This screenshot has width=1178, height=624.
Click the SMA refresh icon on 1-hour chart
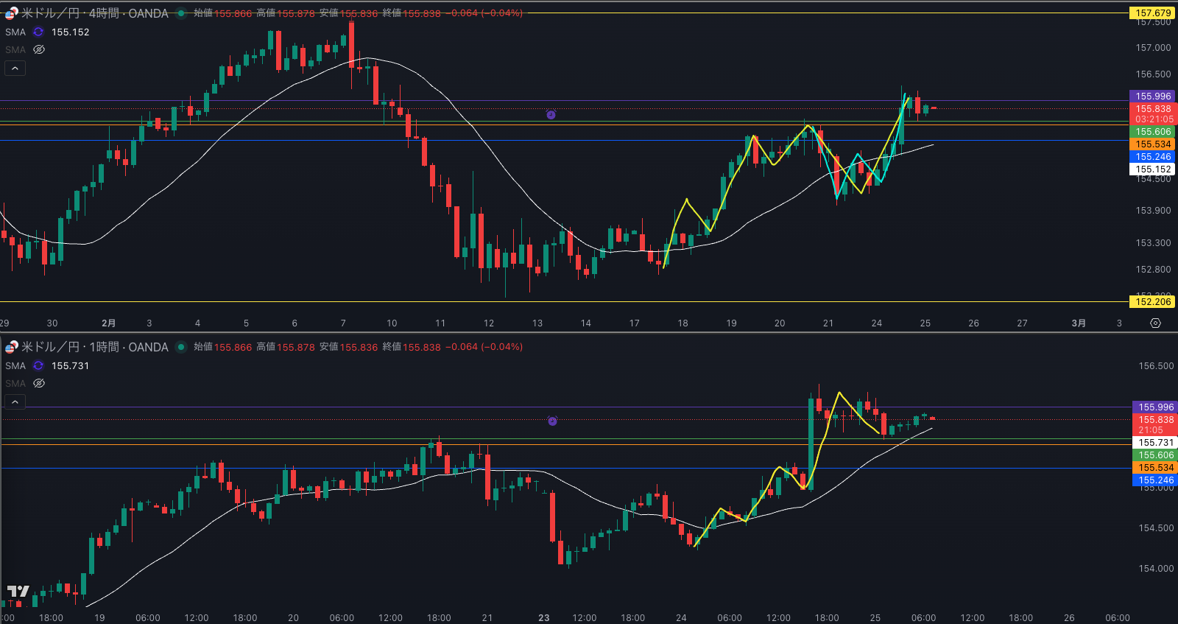(x=38, y=366)
